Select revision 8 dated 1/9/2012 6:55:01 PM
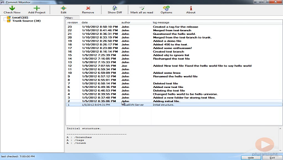283x160 pixels. [x=174, y=80]
